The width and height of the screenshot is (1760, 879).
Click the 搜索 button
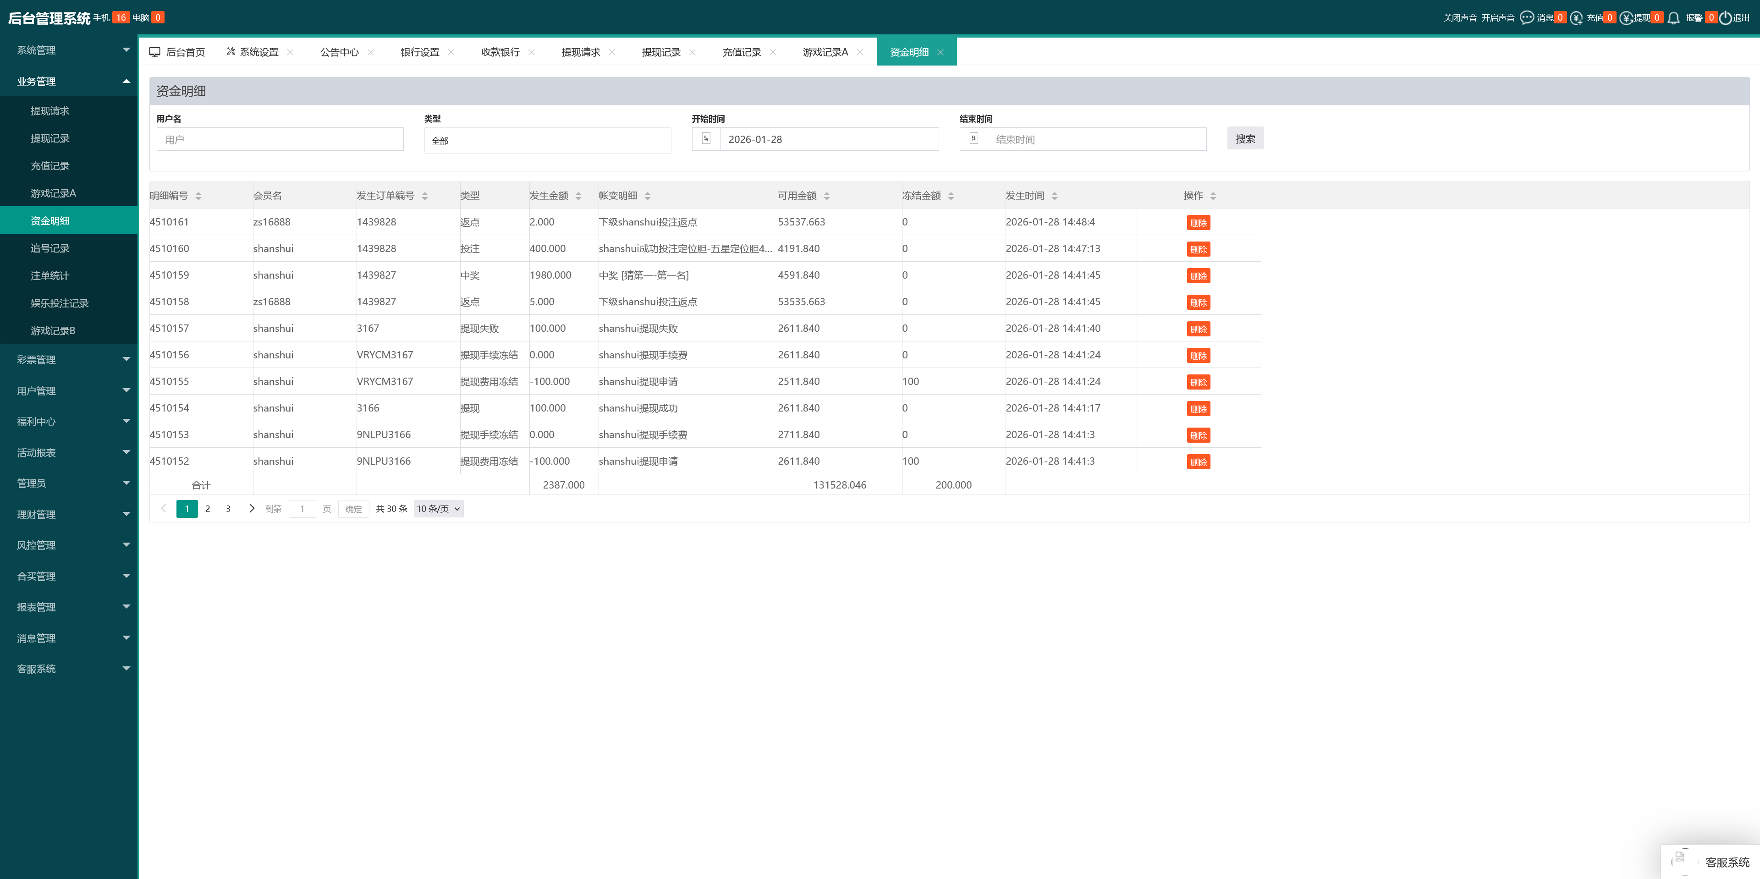1245,139
